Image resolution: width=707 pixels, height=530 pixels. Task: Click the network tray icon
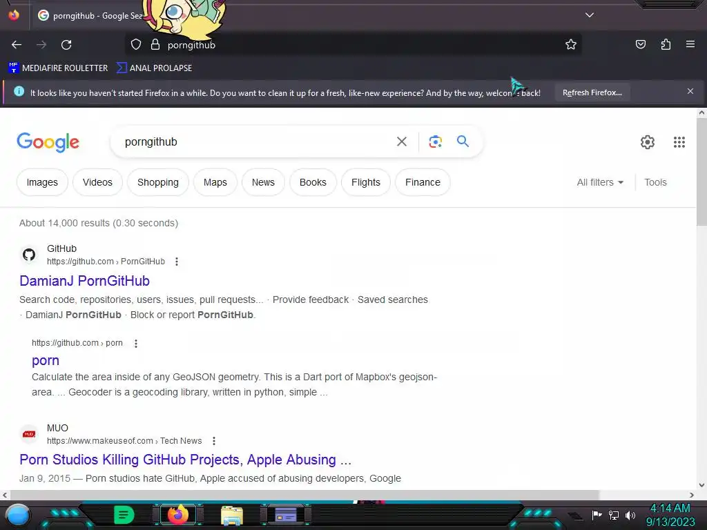click(614, 515)
